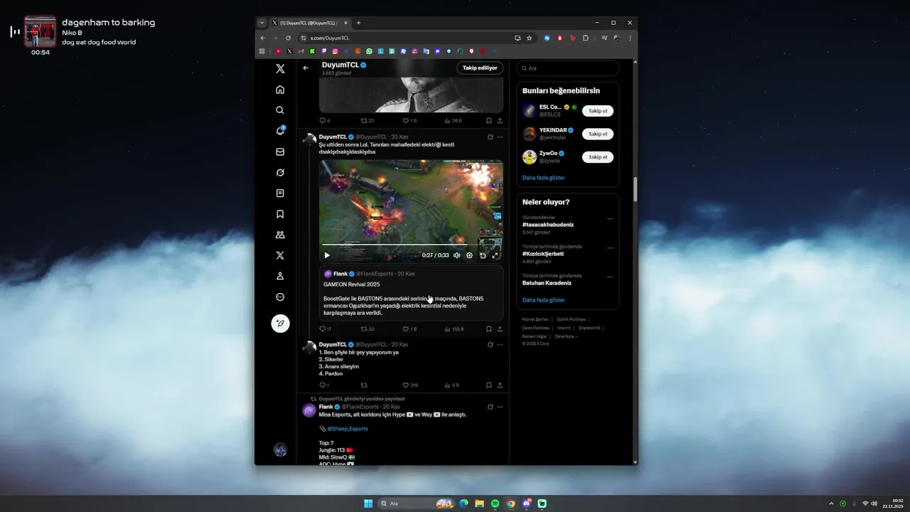Bookmark the '1. Ben şöyle' post

pos(488,385)
